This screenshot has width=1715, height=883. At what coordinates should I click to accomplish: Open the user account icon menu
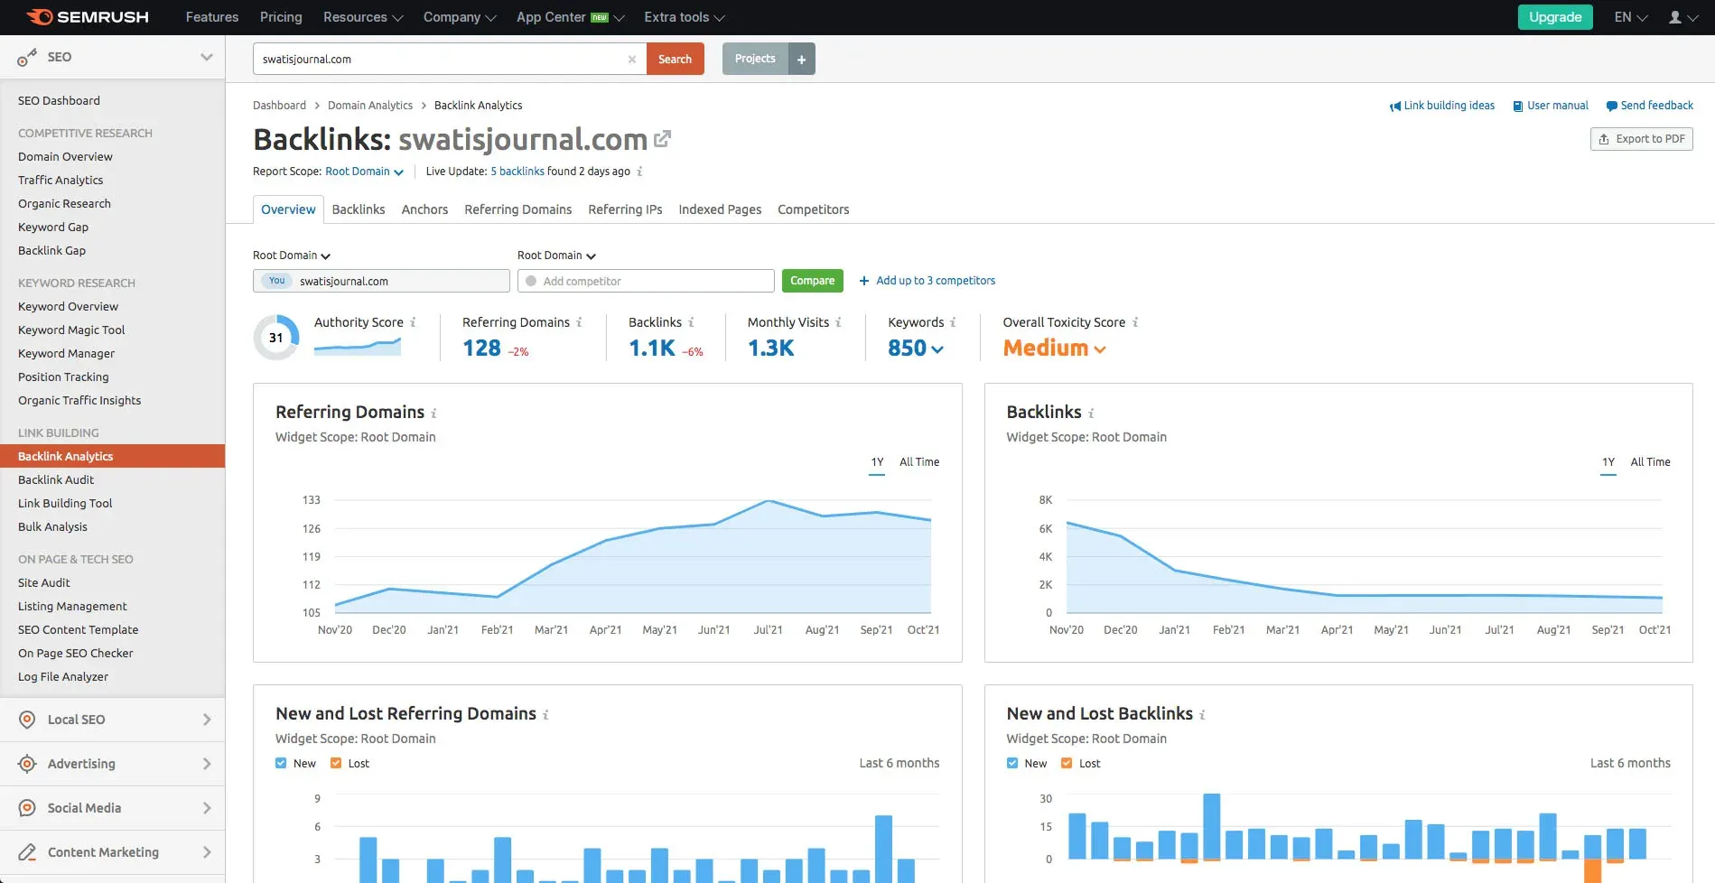(x=1682, y=17)
